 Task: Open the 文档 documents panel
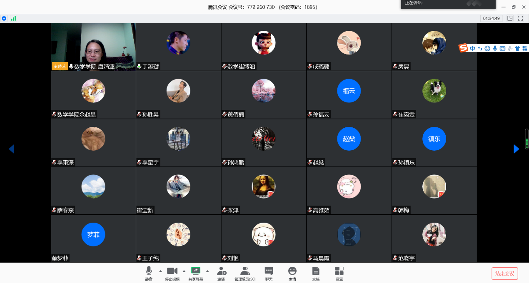[x=316, y=273]
